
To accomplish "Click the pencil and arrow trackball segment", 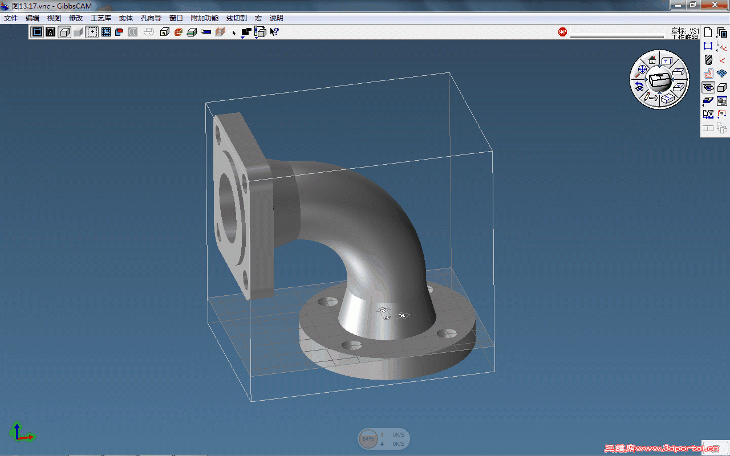I will pyautogui.click(x=651, y=98).
